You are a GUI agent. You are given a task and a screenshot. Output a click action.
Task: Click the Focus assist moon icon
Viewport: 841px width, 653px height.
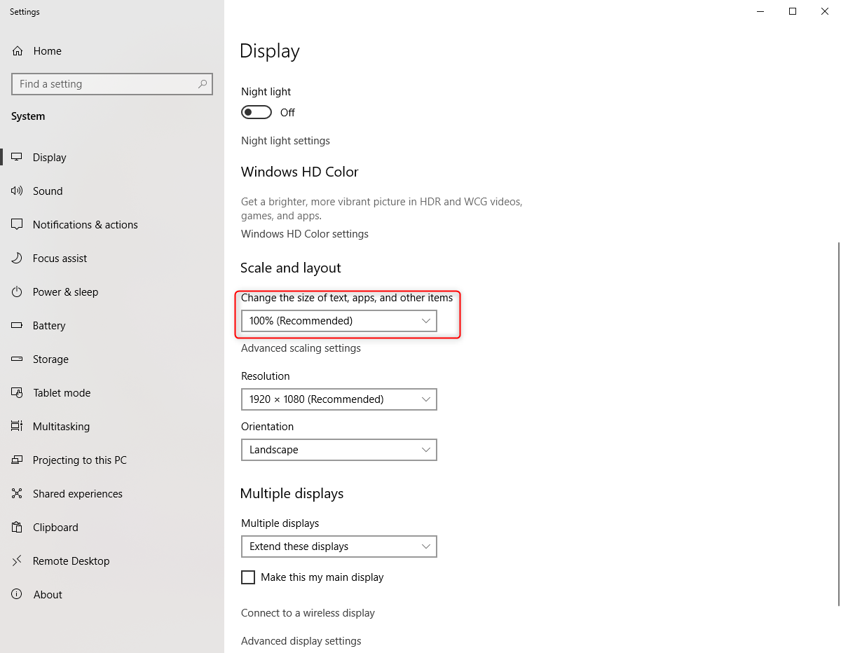click(x=18, y=259)
